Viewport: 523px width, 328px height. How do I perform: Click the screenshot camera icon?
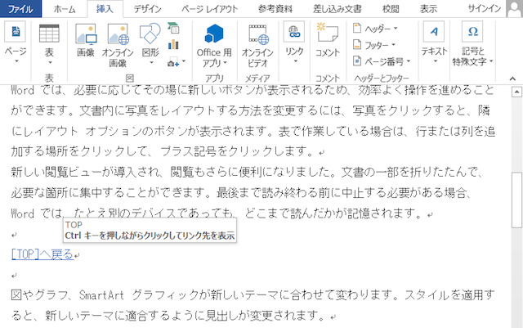click(x=173, y=62)
